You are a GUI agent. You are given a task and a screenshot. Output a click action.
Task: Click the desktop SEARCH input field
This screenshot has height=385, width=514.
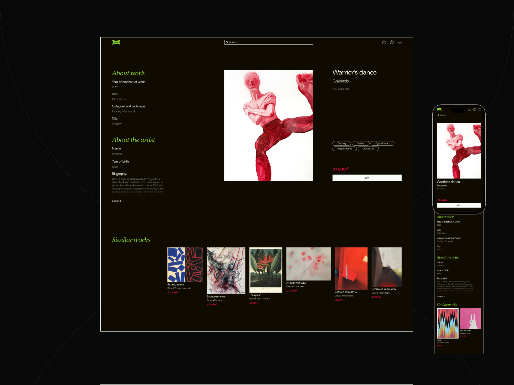pos(269,42)
